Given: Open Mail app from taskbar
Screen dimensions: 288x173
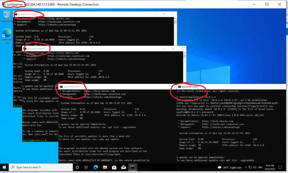Looking at the screenshot, I should (x=123, y=167).
